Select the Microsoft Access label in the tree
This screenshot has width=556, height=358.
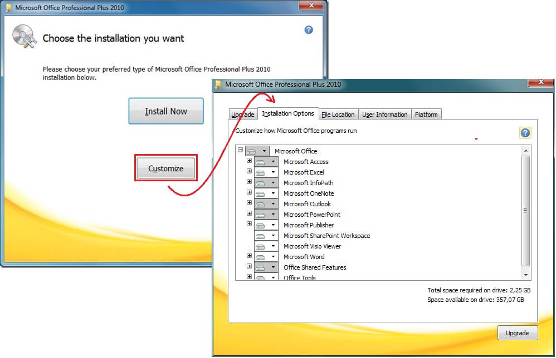(x=306, y=162)
